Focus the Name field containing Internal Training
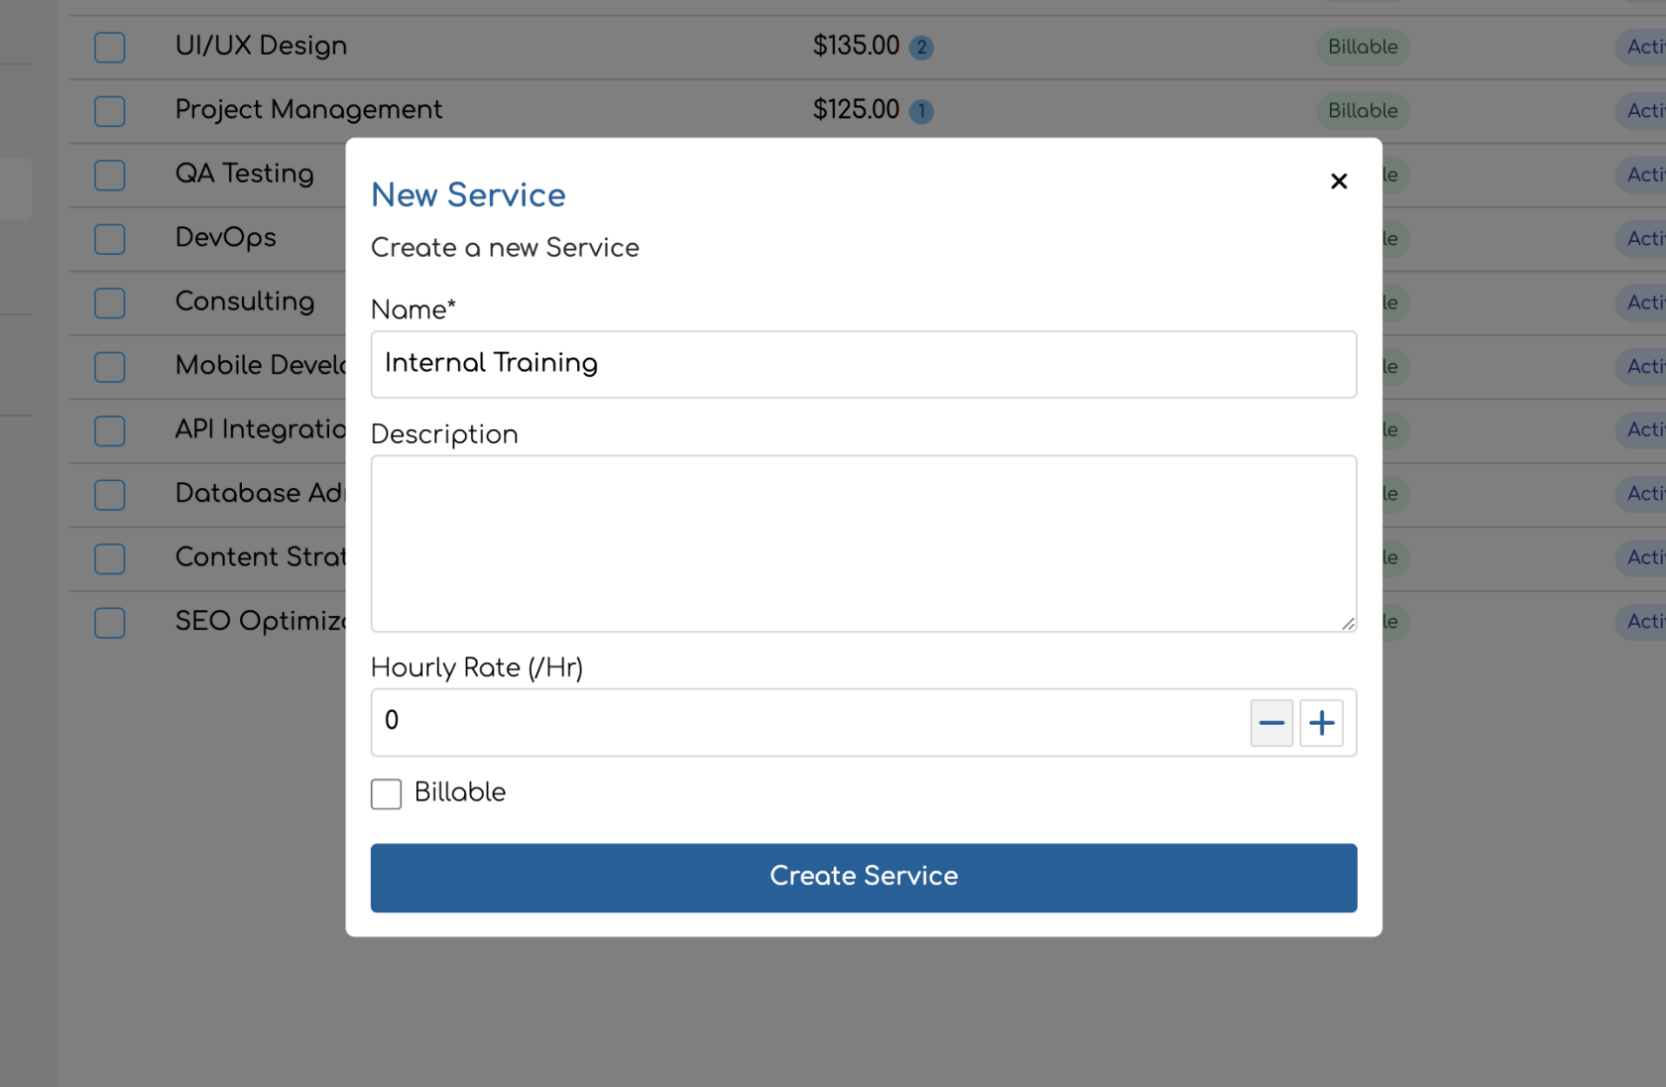1666x1087 pixels. tap(864, 364)
